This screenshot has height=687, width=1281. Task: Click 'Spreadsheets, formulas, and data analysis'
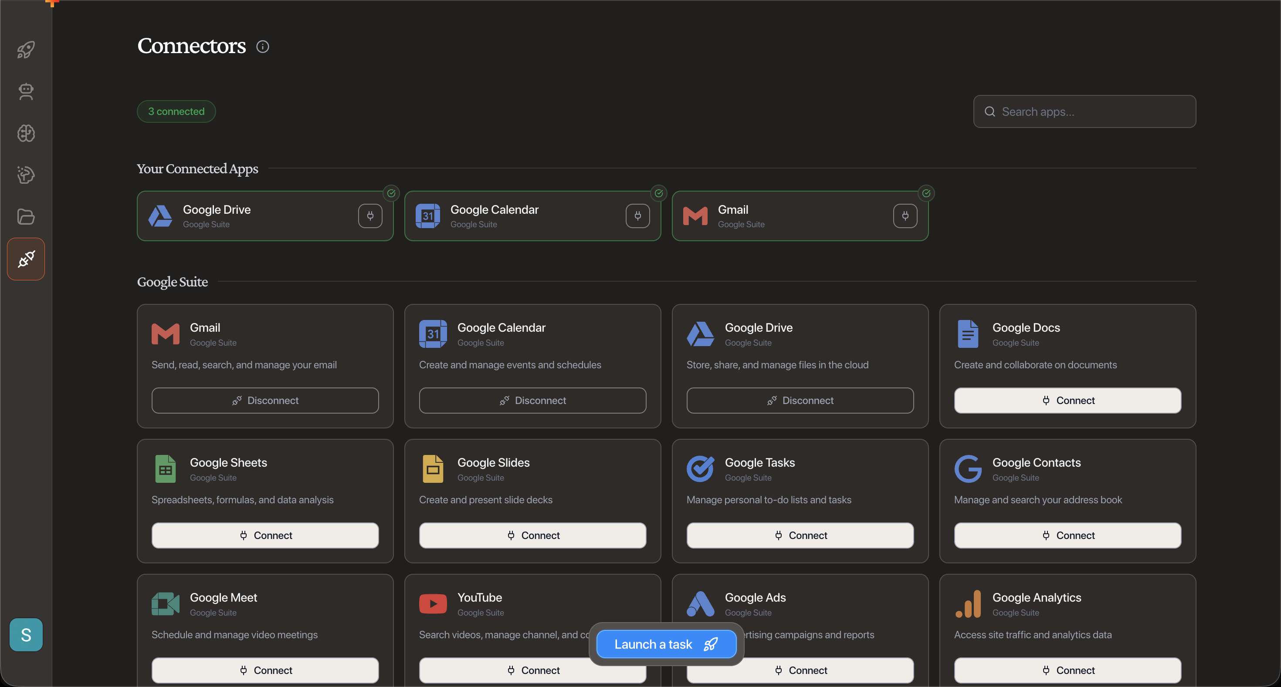pyautogui.click(x=243, y=500)
